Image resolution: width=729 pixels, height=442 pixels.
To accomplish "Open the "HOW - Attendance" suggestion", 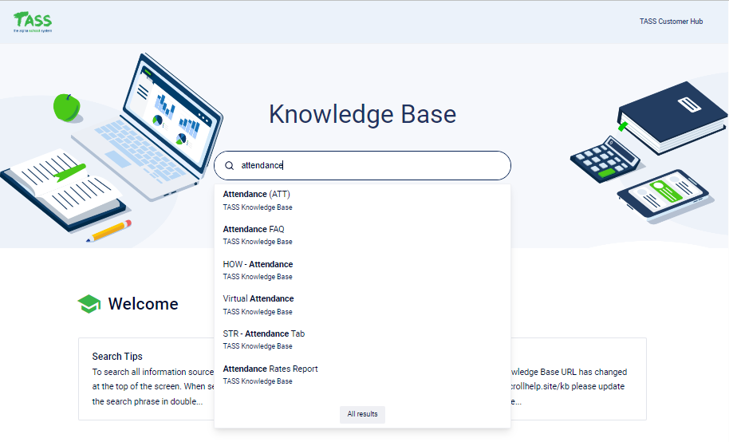I will point(258,264).
